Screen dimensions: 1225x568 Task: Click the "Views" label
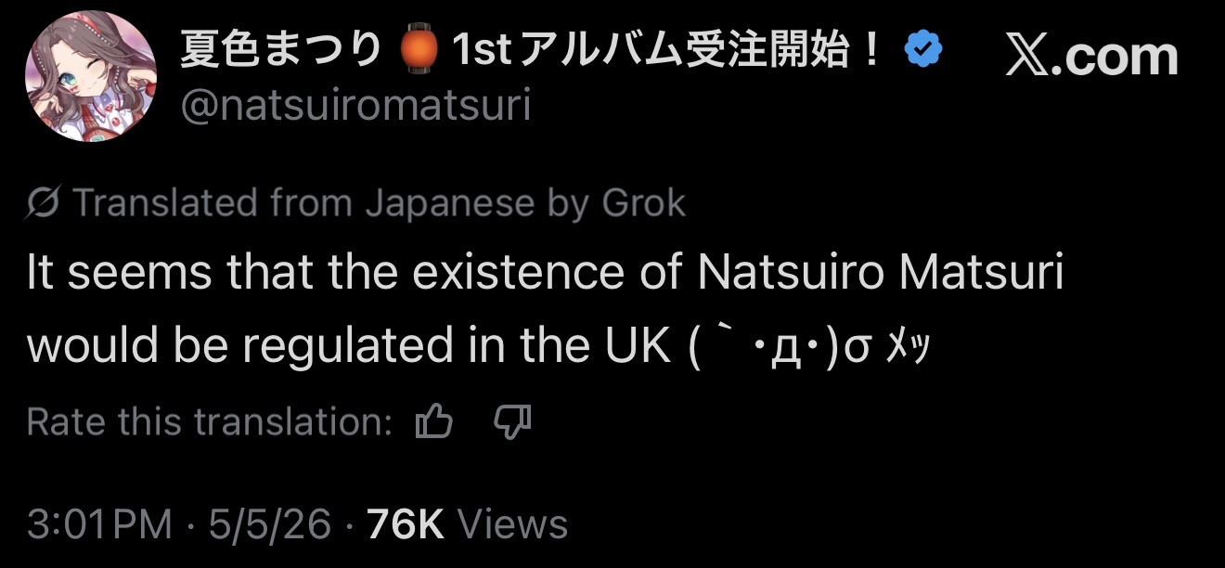pyautogui.click(x=512, y=524)
